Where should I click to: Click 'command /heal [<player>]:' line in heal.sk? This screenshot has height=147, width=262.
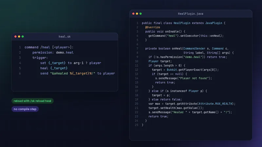49,47
